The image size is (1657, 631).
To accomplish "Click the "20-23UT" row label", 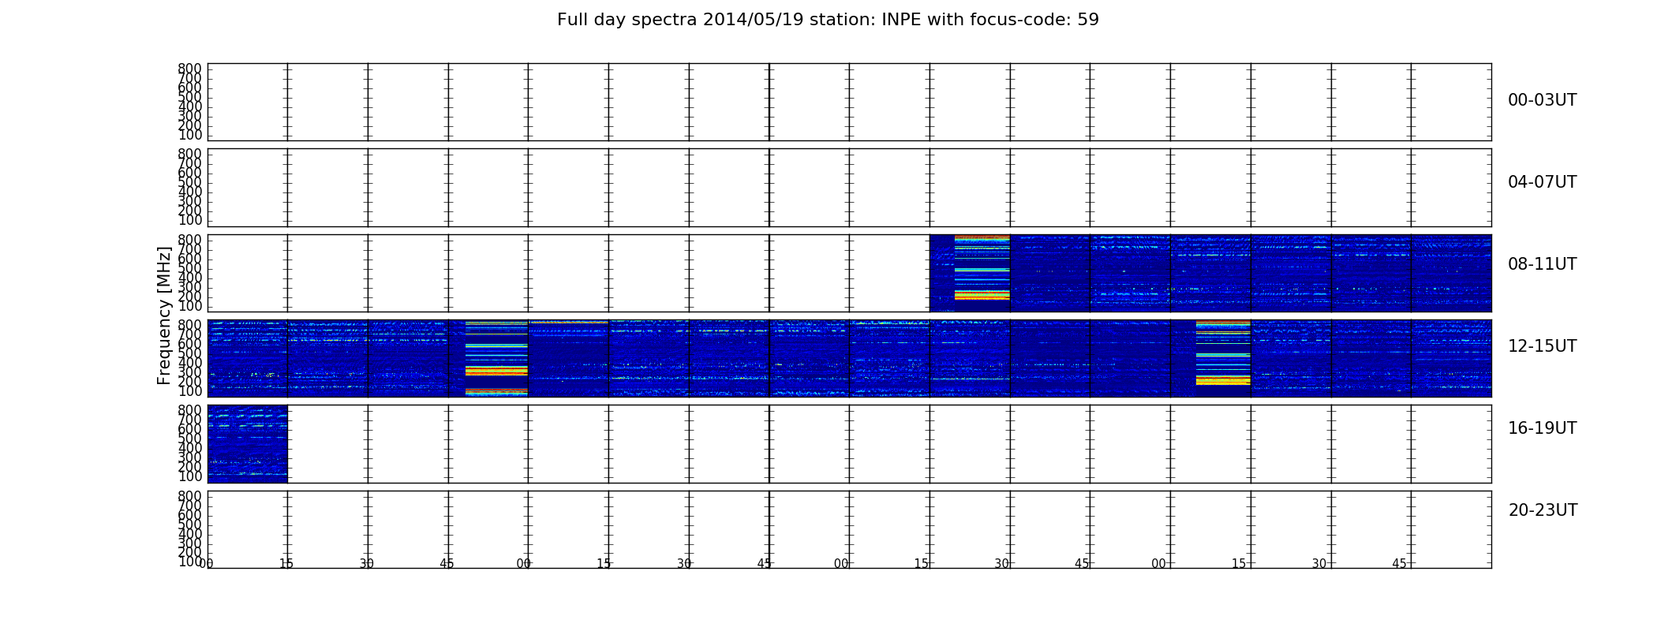I will (1543, 510).
